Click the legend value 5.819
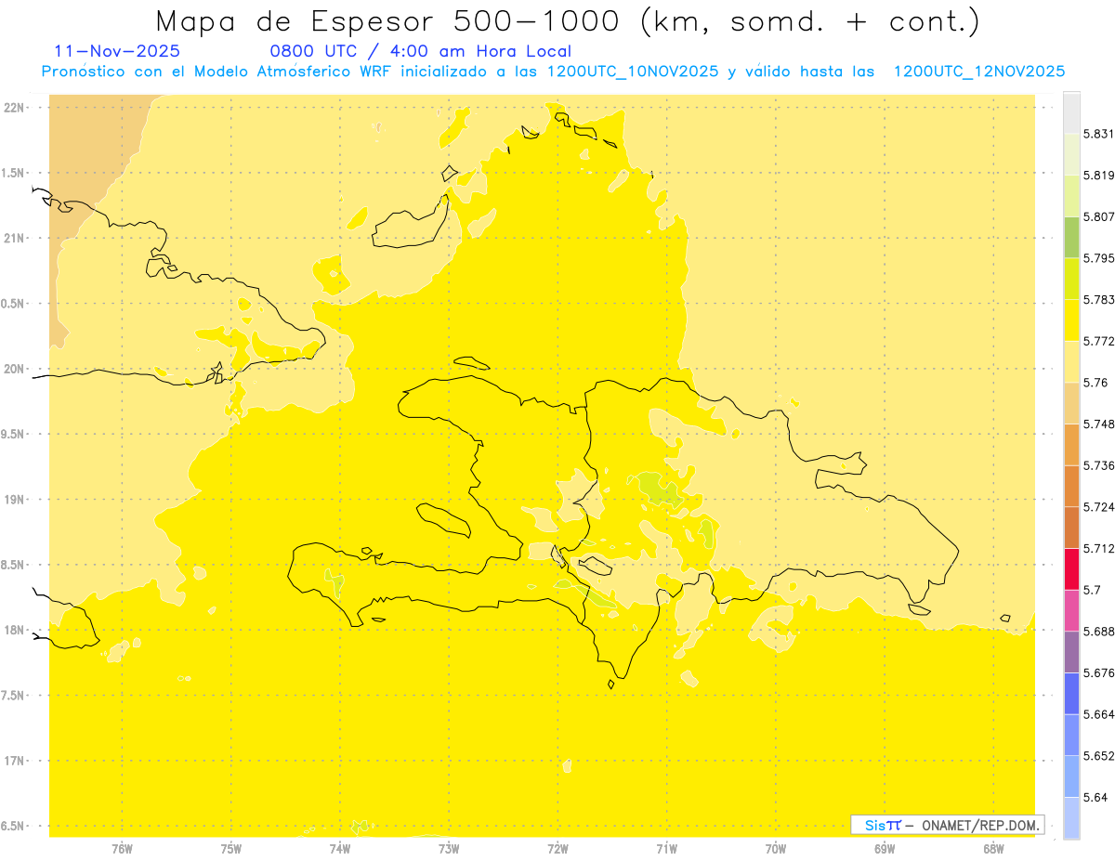 [1098, 176]
